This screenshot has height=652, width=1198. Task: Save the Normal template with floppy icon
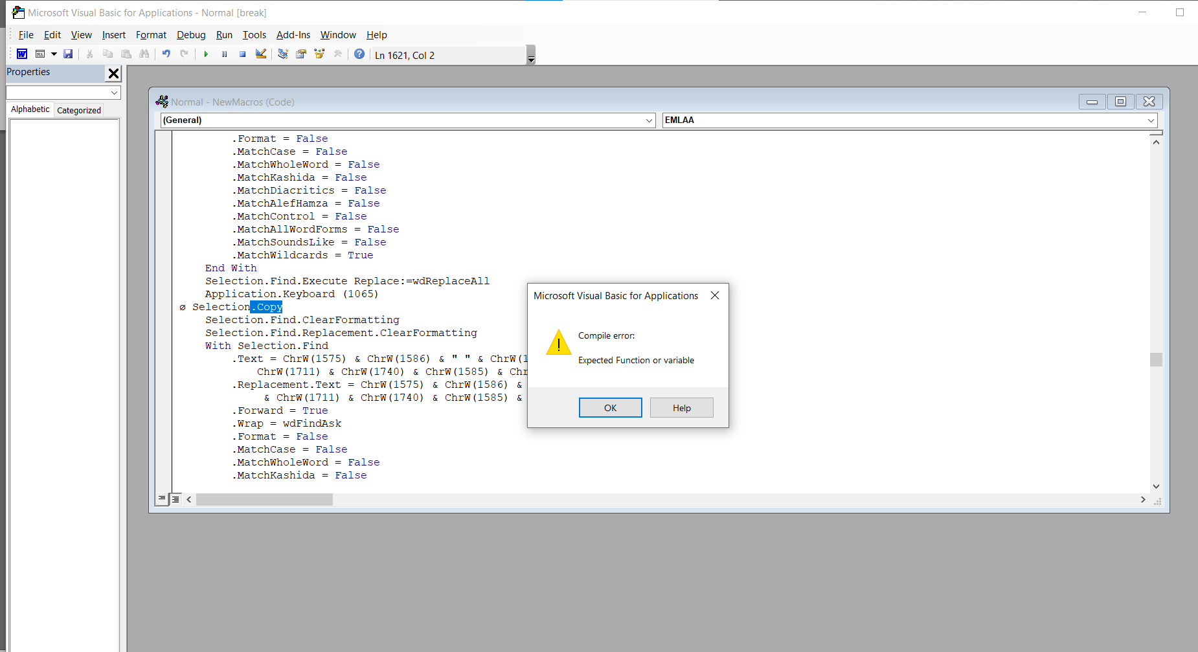pos(68,54)
